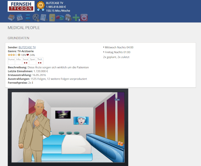Image resolution: width=201 pixels, height=166 pixels.
Task: Click the blond actor in beige suit
Action: pos(35,131)
